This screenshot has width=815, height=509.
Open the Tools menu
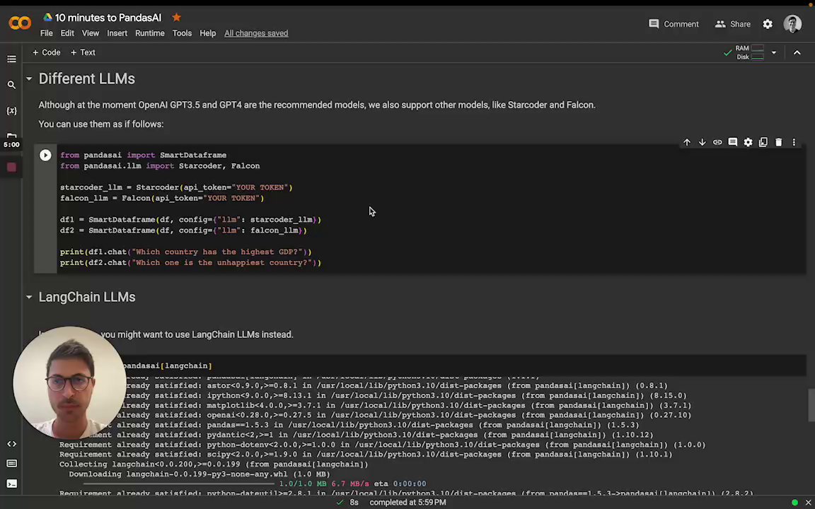tap(182, 33)
